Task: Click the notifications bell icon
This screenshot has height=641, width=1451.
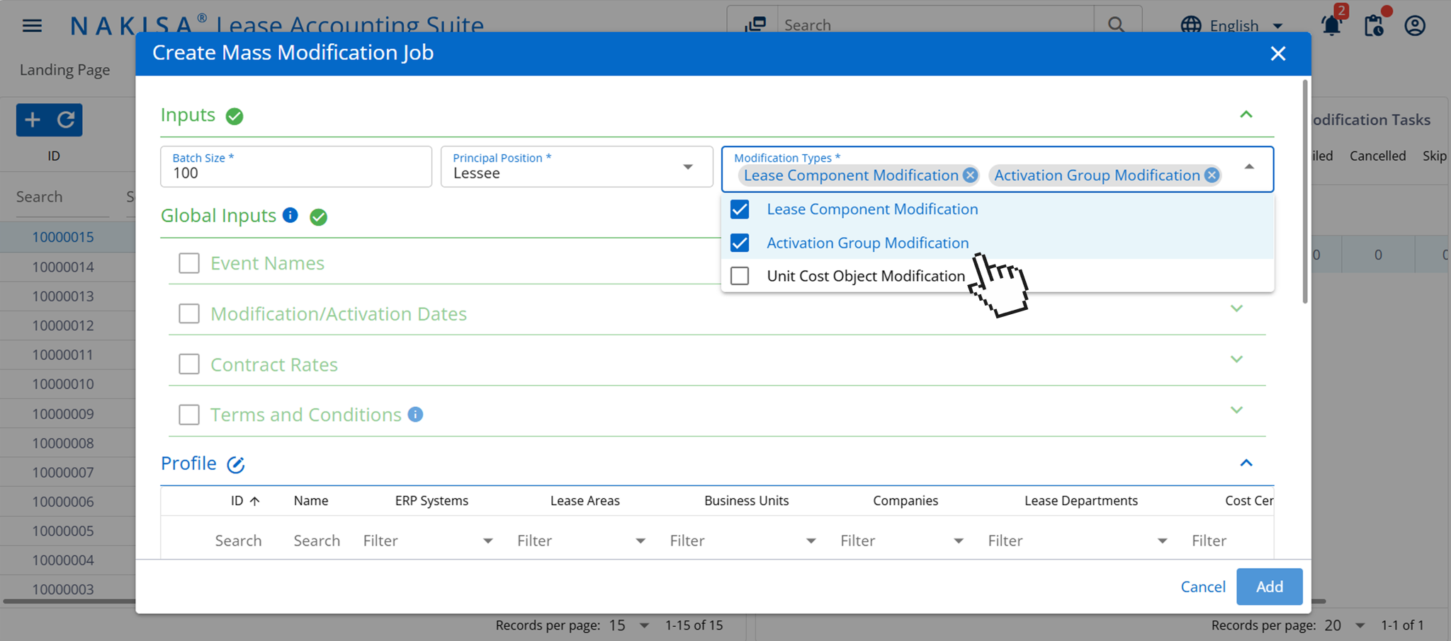Action: (x=1331, y=25)
